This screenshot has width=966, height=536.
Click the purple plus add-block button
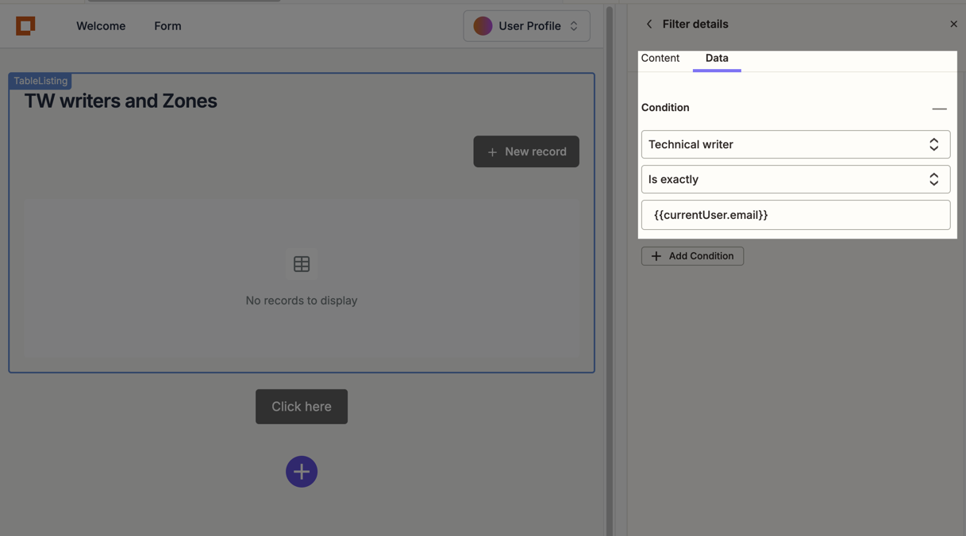click(302, 472)
